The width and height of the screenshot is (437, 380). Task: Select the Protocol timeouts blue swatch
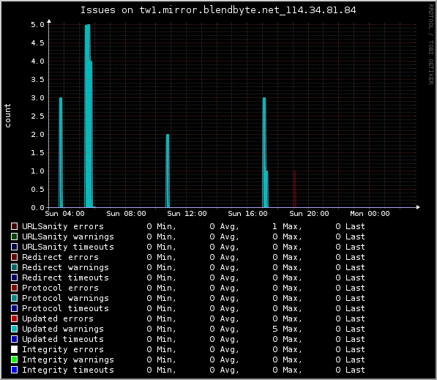14,308
